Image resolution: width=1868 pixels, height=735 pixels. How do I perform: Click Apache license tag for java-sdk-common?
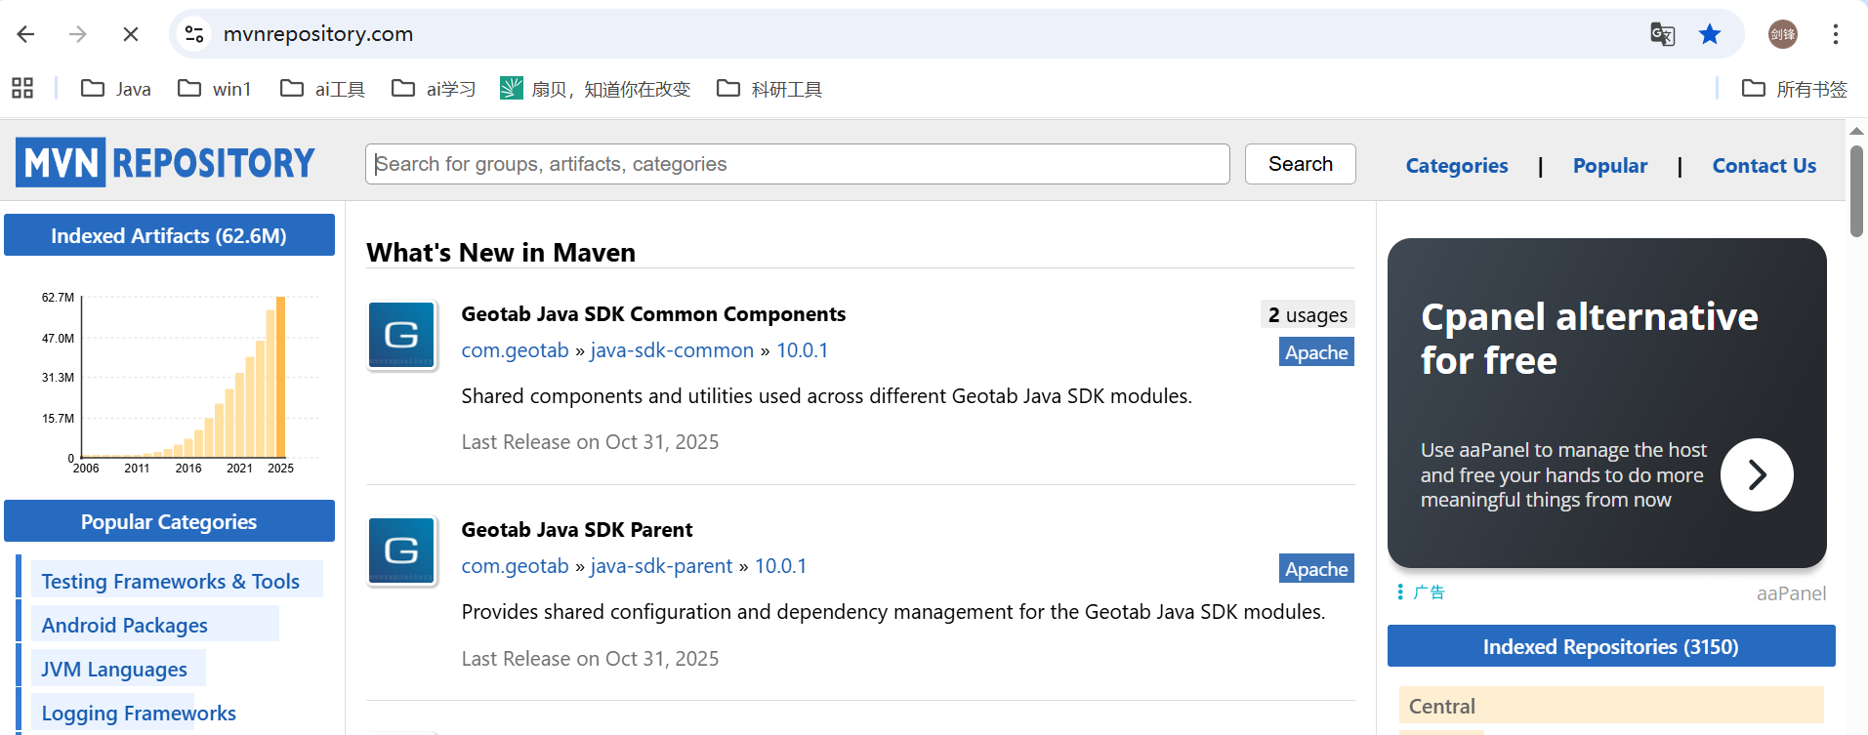click(x=1316, y=352)
